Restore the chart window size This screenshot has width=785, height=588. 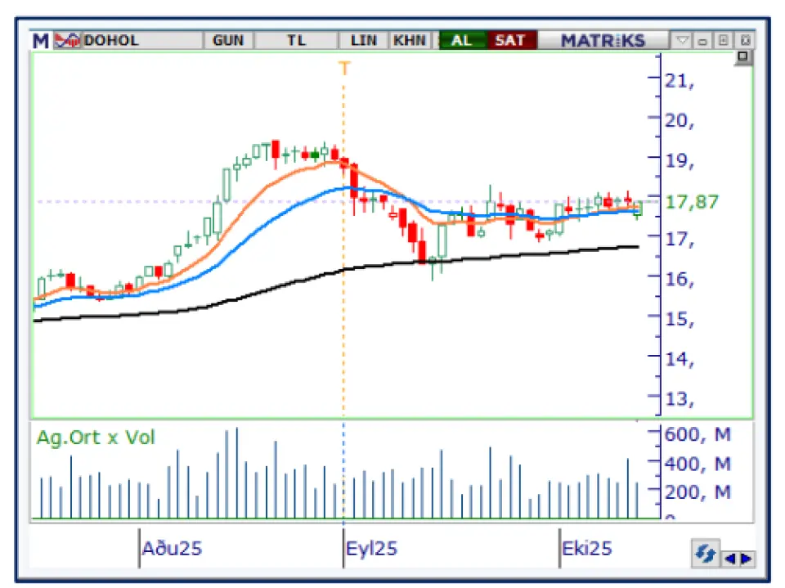(x=724, y=40)
